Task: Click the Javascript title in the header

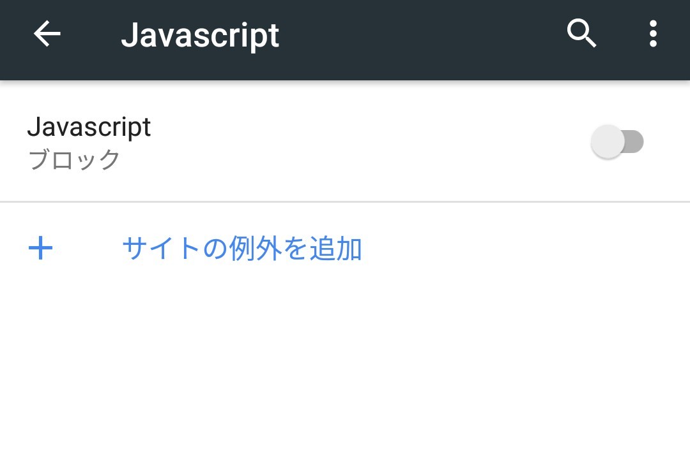Action: [200, 35]
